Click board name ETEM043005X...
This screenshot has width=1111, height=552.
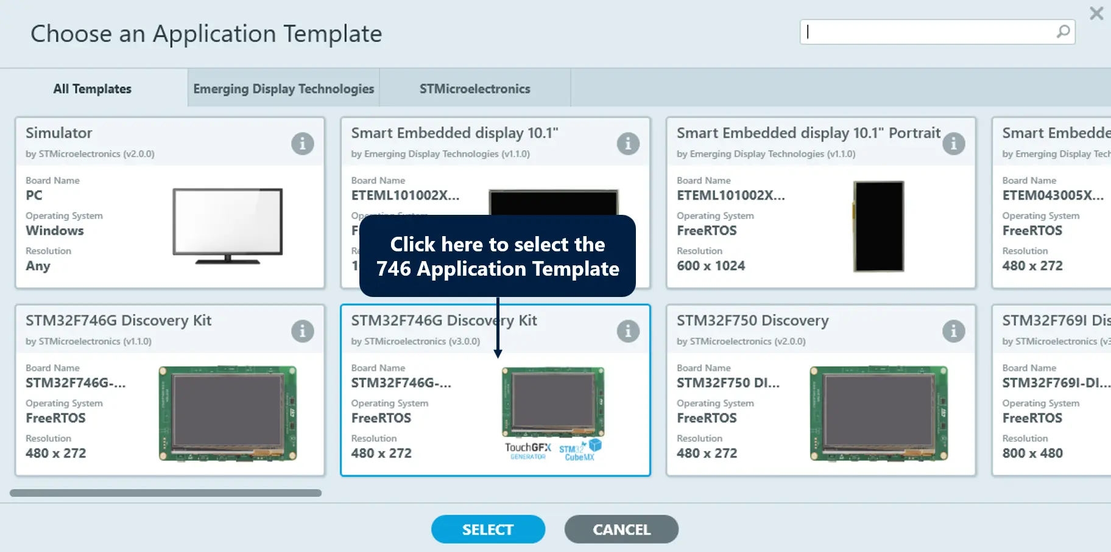click(1053, 195)
